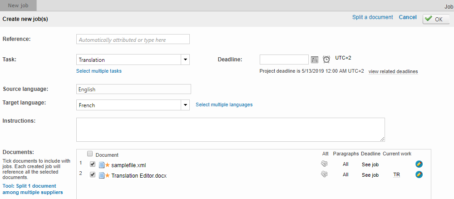
Task: Click attachment icon for Translation Editor.docx
Action: coord(324,174)
